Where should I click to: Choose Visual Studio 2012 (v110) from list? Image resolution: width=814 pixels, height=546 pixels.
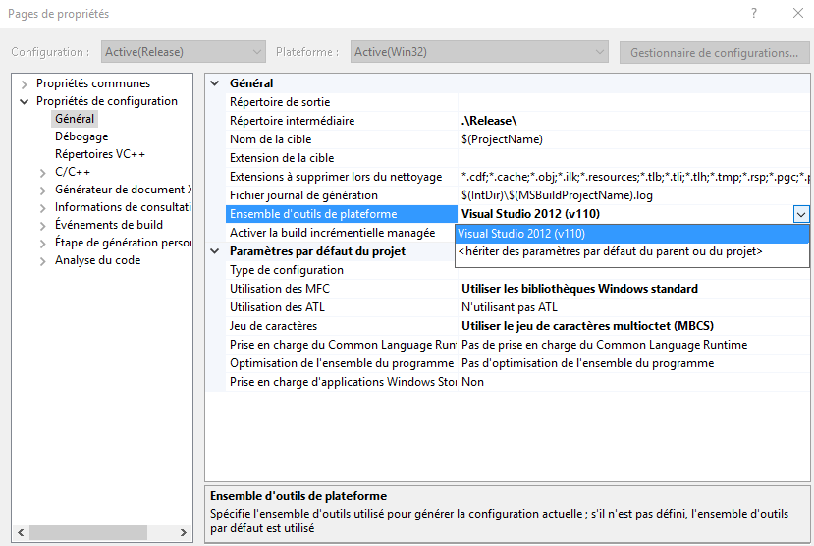coord(631,234)
